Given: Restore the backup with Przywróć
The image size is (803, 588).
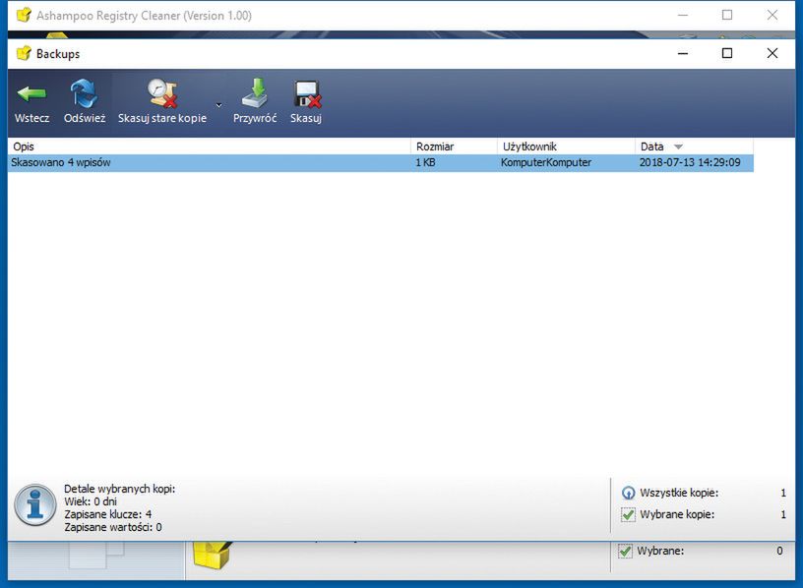Looking at the screenshot, I should coord(255,102).
